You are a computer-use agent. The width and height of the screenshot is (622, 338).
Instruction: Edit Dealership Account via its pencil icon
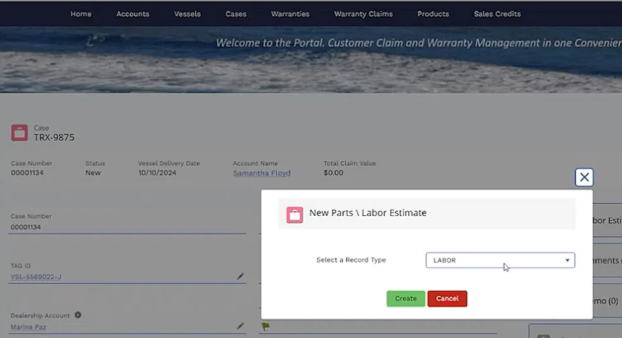point(240,326)
